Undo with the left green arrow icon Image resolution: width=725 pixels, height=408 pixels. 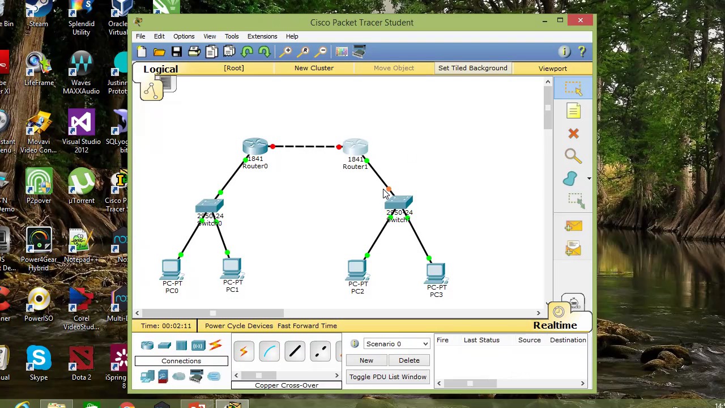pos(247,52)
